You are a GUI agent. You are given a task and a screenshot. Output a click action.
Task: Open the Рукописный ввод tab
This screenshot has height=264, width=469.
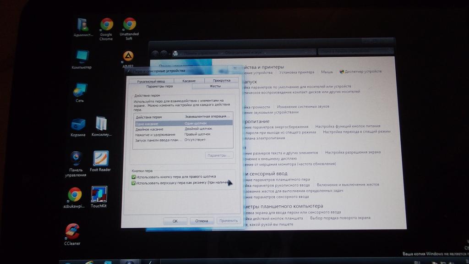click(151, 81)
